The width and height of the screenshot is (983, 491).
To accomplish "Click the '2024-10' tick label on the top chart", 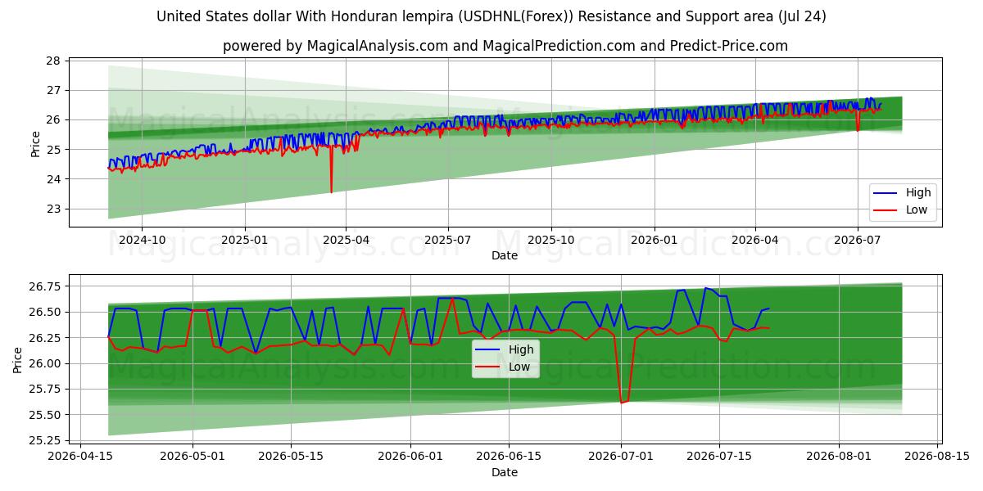I will tap(143, 241).
